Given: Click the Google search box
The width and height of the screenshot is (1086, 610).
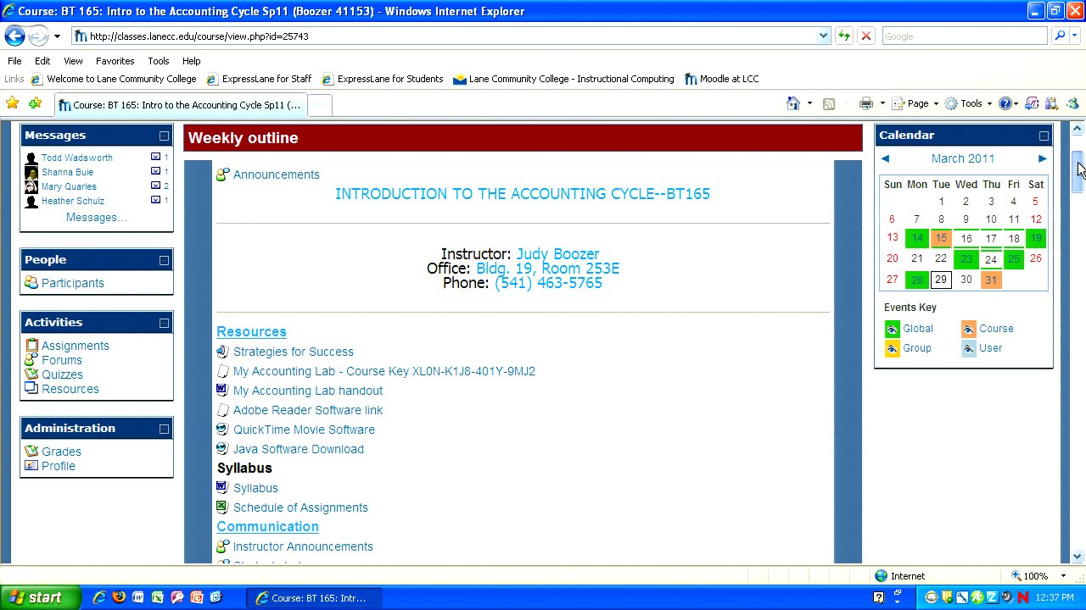Looking at the screenshot, I should [x=963, y=36].
